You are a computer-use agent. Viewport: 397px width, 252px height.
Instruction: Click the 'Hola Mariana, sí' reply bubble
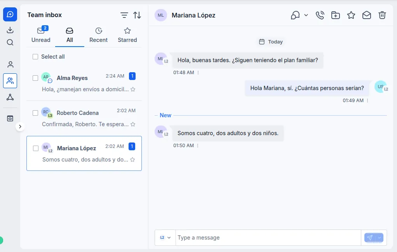(x=307, y=88)
